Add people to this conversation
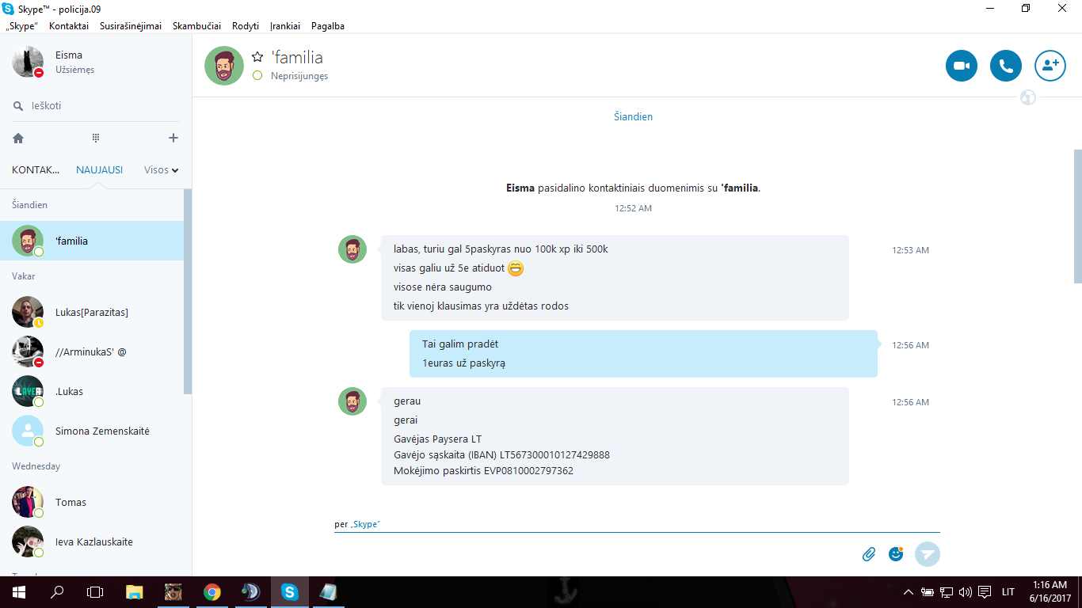The height and width of the screenshot is (608, 1082). 1050,66
